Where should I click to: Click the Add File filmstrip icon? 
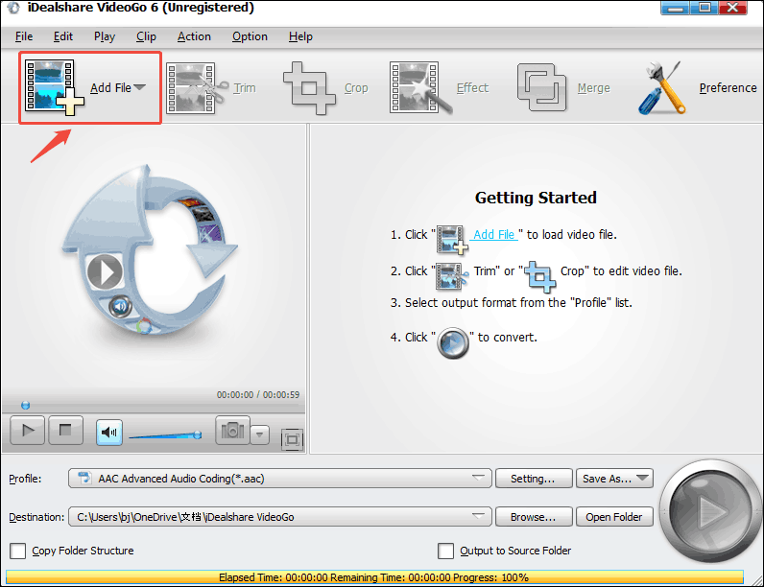pos(54,87)
